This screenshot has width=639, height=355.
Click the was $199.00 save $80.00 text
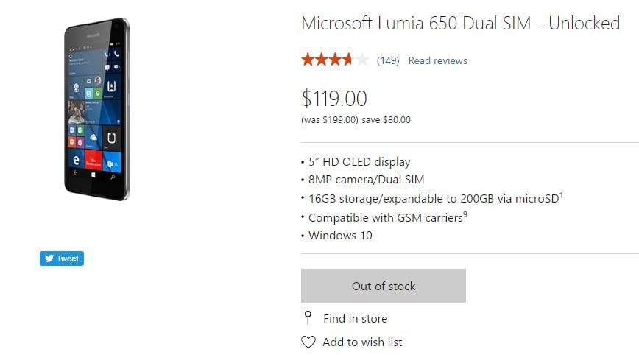pyautogui.click(x=356, y=120)
